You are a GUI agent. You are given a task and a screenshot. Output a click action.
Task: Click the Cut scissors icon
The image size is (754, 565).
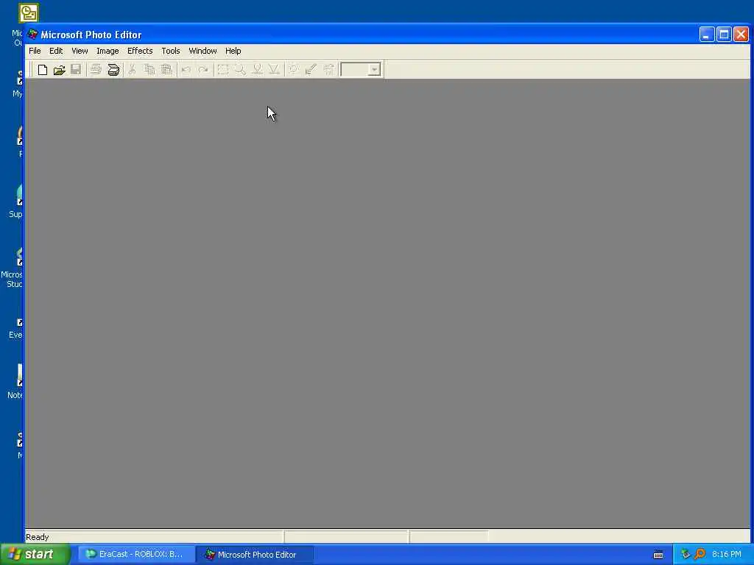(x=133, y=70)
